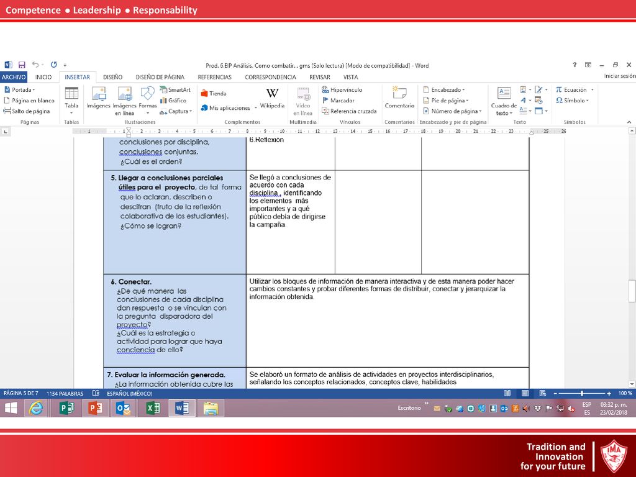
Task: Change language via ESPAÑOL (MÉXICO) in status bar
Action: [129, 393]
